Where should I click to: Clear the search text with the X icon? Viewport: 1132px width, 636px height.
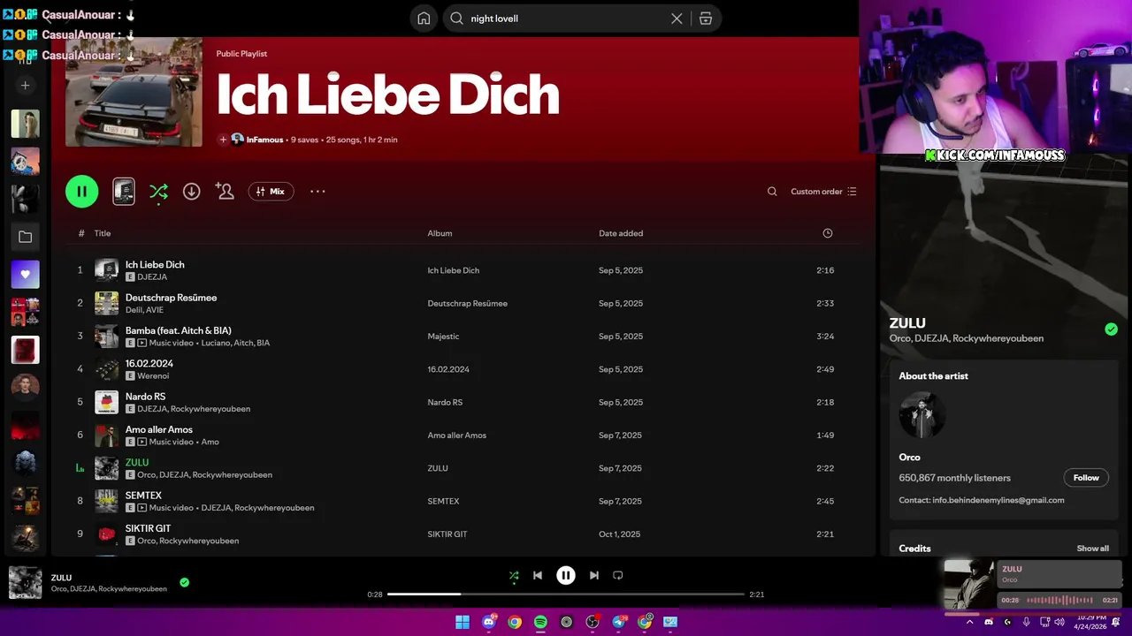pyautogui.click(x=677, y=19)
